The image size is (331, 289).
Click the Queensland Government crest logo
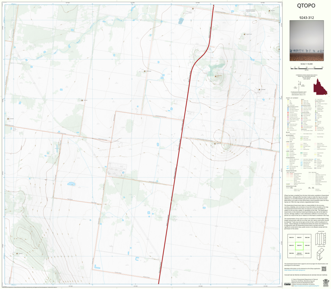click(326, 283)
